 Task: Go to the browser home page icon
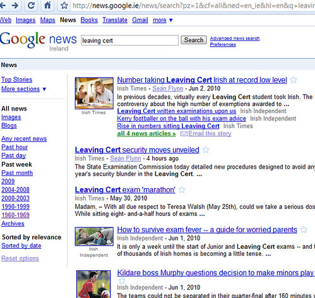[47, 5]
